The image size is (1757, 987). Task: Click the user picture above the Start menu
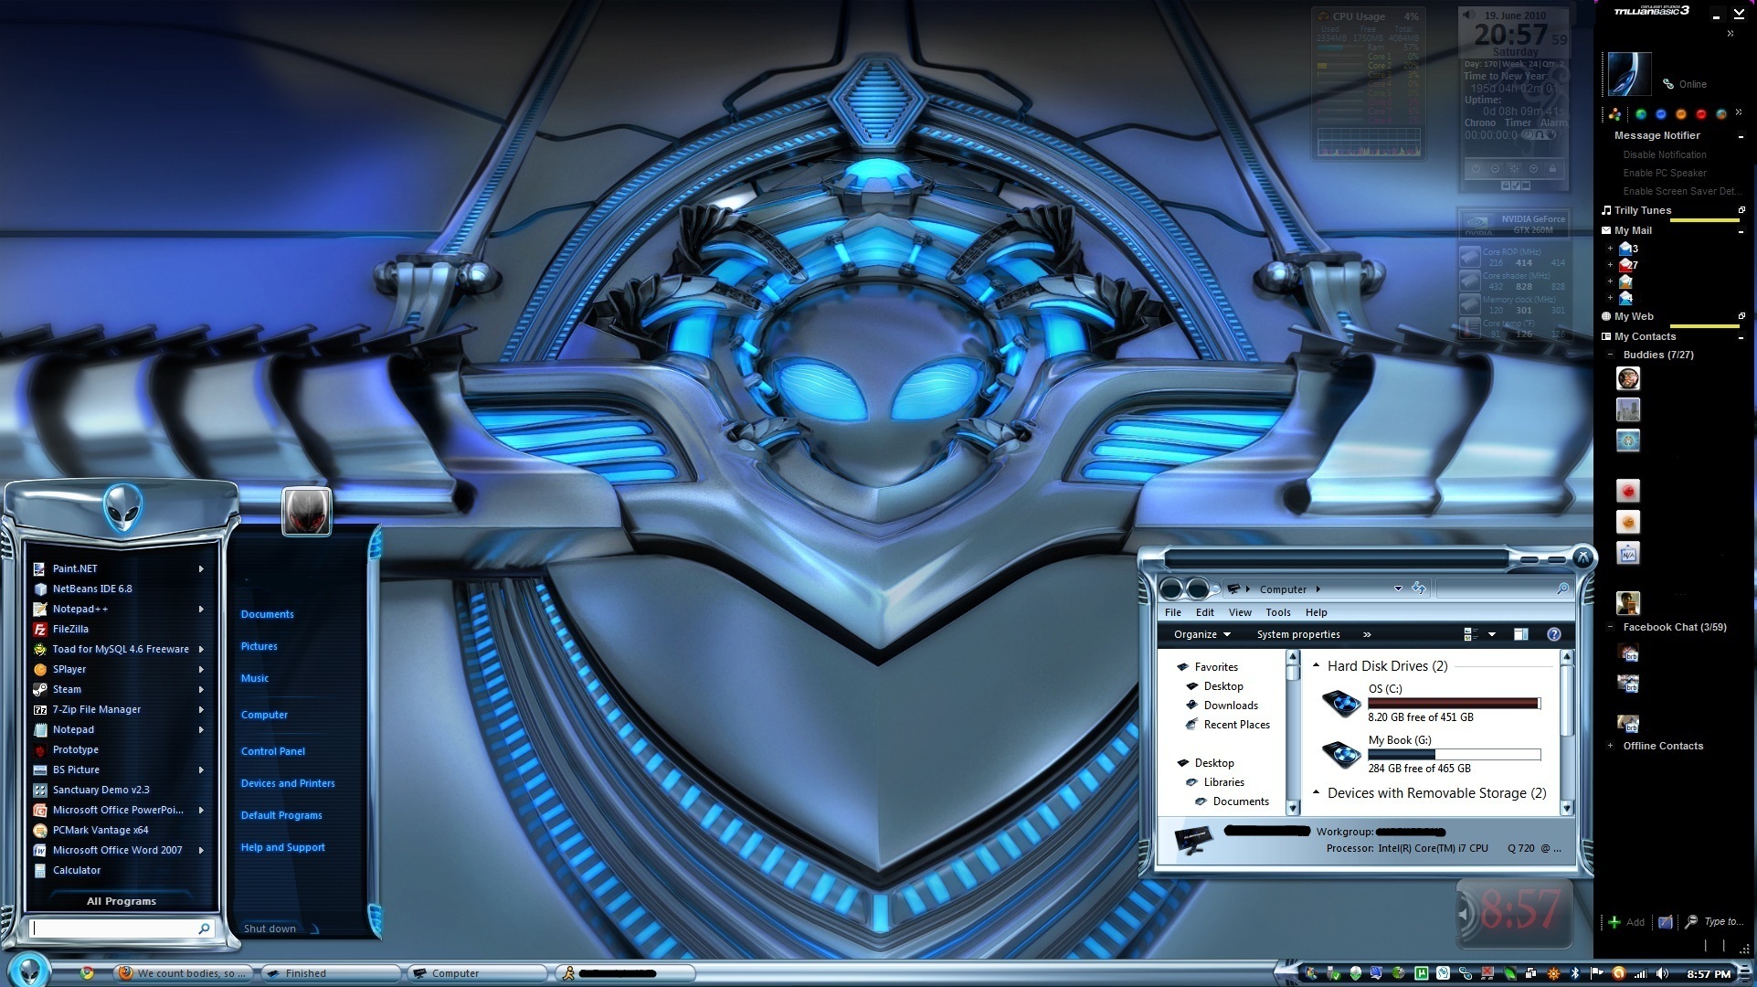(x=306, y=511)
